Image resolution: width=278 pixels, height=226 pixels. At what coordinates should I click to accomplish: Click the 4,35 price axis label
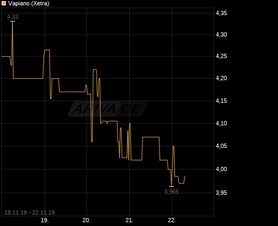[x=221, y=13]
